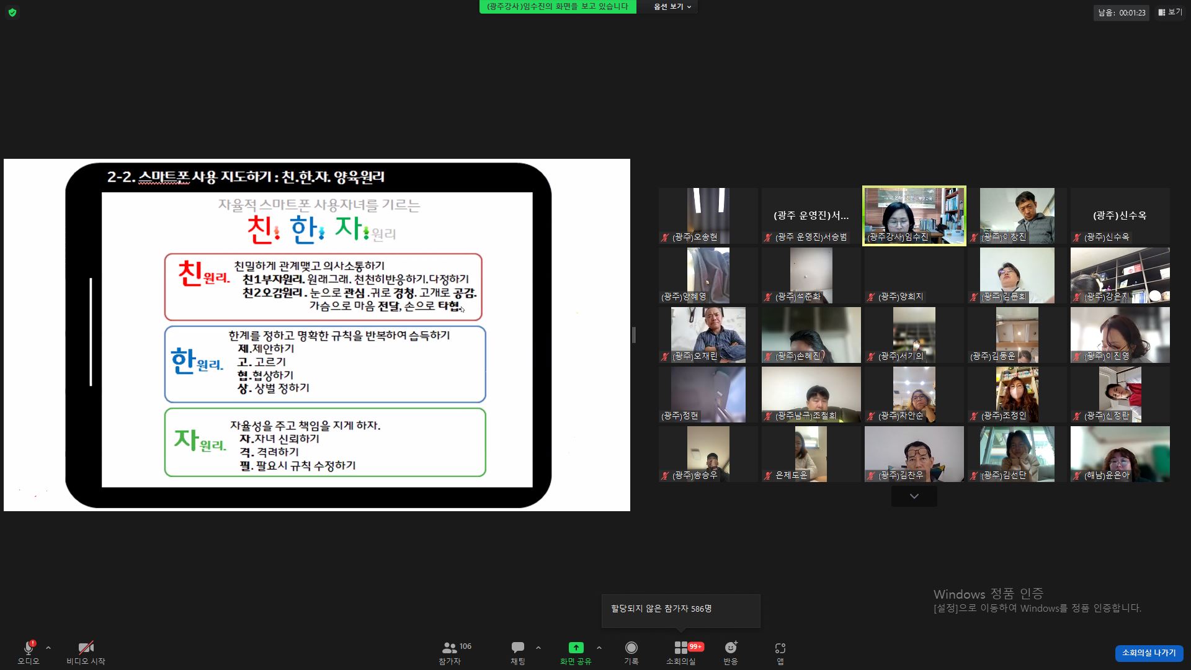The height and width of the screenshot is (670, 1191).
Task: Open the Apps icon
Action: [x=780, y=648]
